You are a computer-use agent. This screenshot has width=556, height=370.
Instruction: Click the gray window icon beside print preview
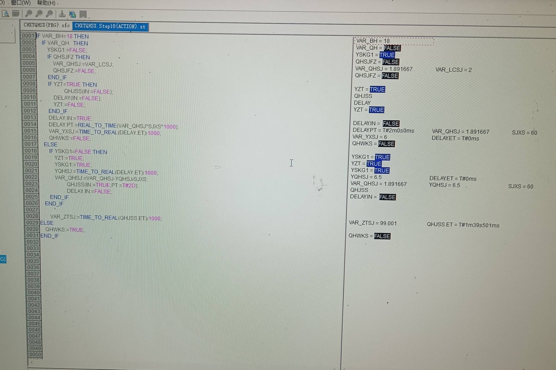[16, 13]
